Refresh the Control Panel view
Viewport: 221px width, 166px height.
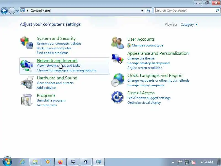pyautogui.click(x=149, y=11)
